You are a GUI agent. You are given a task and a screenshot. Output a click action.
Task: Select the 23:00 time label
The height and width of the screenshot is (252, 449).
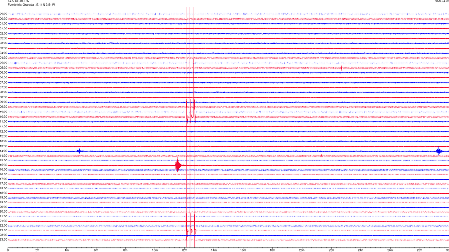tap(3, 235)
